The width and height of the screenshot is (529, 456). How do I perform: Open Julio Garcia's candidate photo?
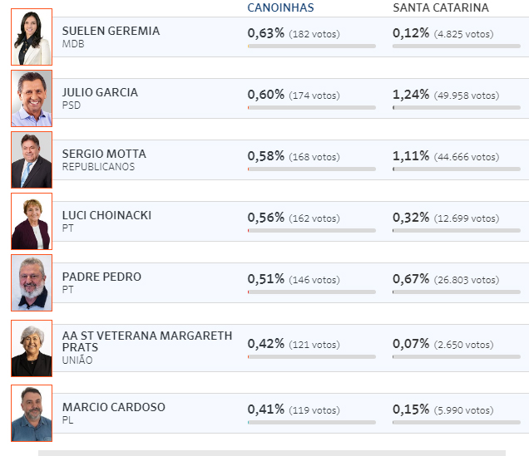pos(32,98)
